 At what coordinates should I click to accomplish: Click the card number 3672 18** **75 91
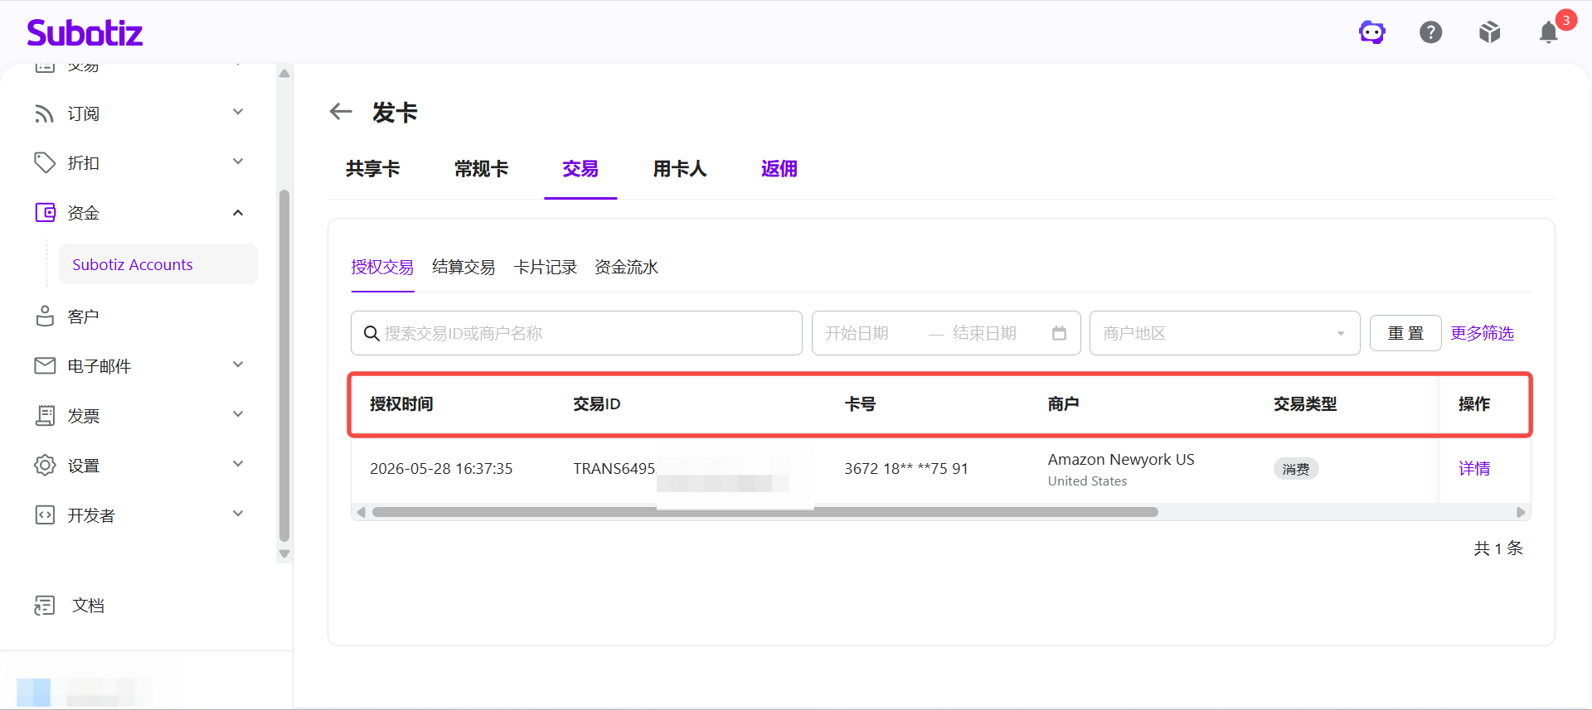(906, 468)
